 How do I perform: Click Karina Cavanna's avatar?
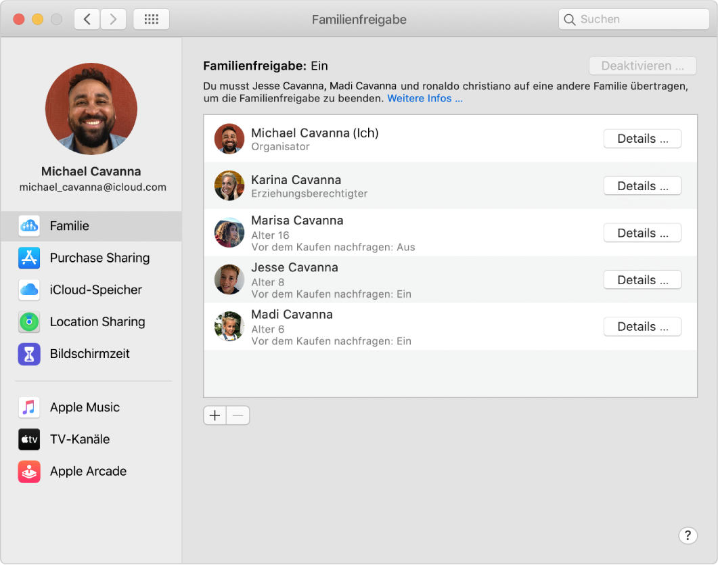(229, 185)
